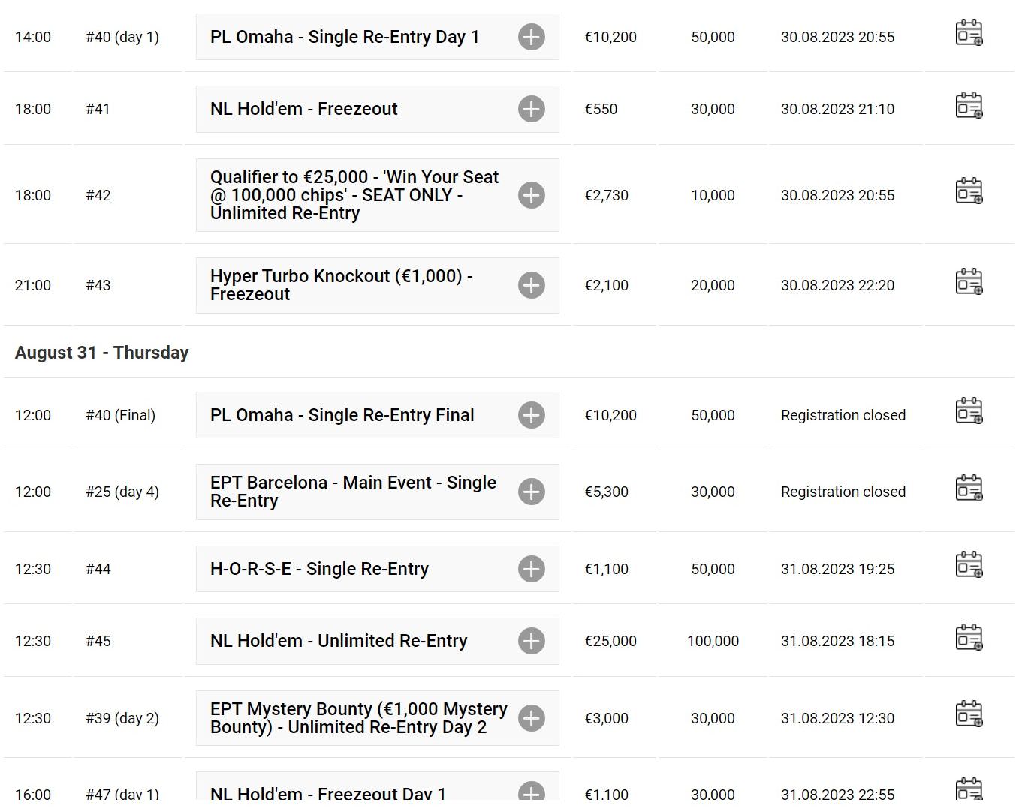Click calendar icon for EPT Mystery Bounty Day 2
This screenshot has height=812, width=1019.
click(x=969, y=714)
